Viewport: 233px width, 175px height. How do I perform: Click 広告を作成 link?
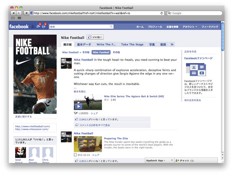(190, 52)
